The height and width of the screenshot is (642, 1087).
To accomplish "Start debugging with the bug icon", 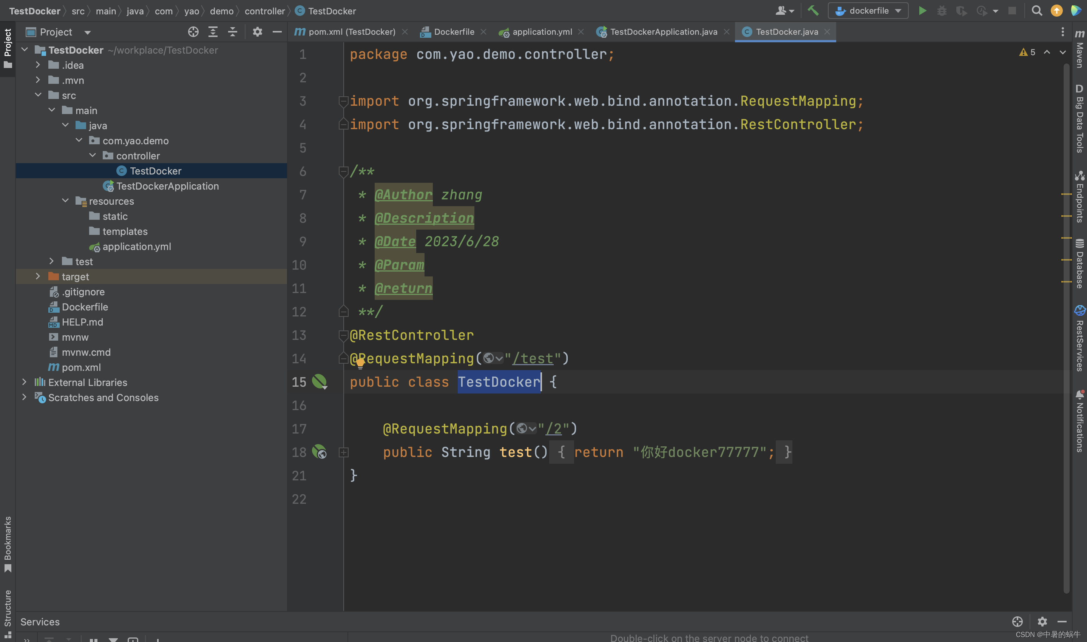I will [x=942, y=10].
